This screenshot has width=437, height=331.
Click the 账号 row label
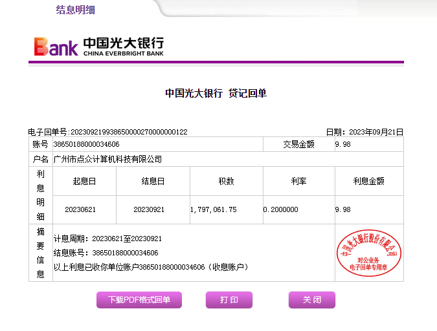pyautogui.click(x=41, y=144)
